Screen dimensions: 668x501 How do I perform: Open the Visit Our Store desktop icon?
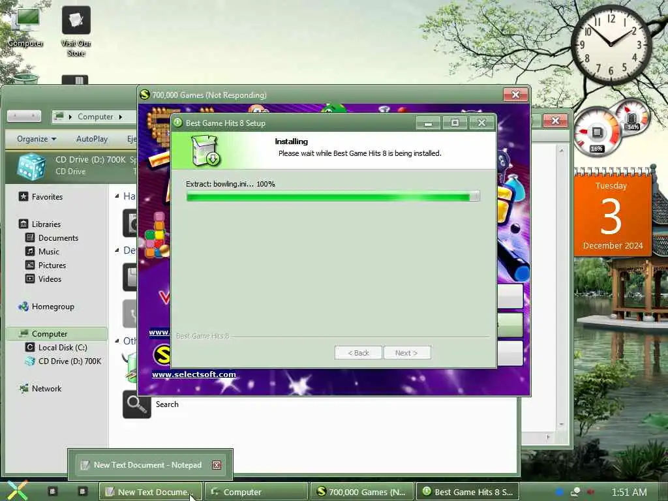76,31
